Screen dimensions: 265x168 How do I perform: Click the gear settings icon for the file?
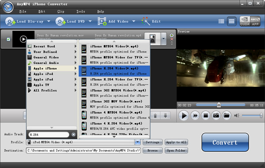[x=171, y=35]
